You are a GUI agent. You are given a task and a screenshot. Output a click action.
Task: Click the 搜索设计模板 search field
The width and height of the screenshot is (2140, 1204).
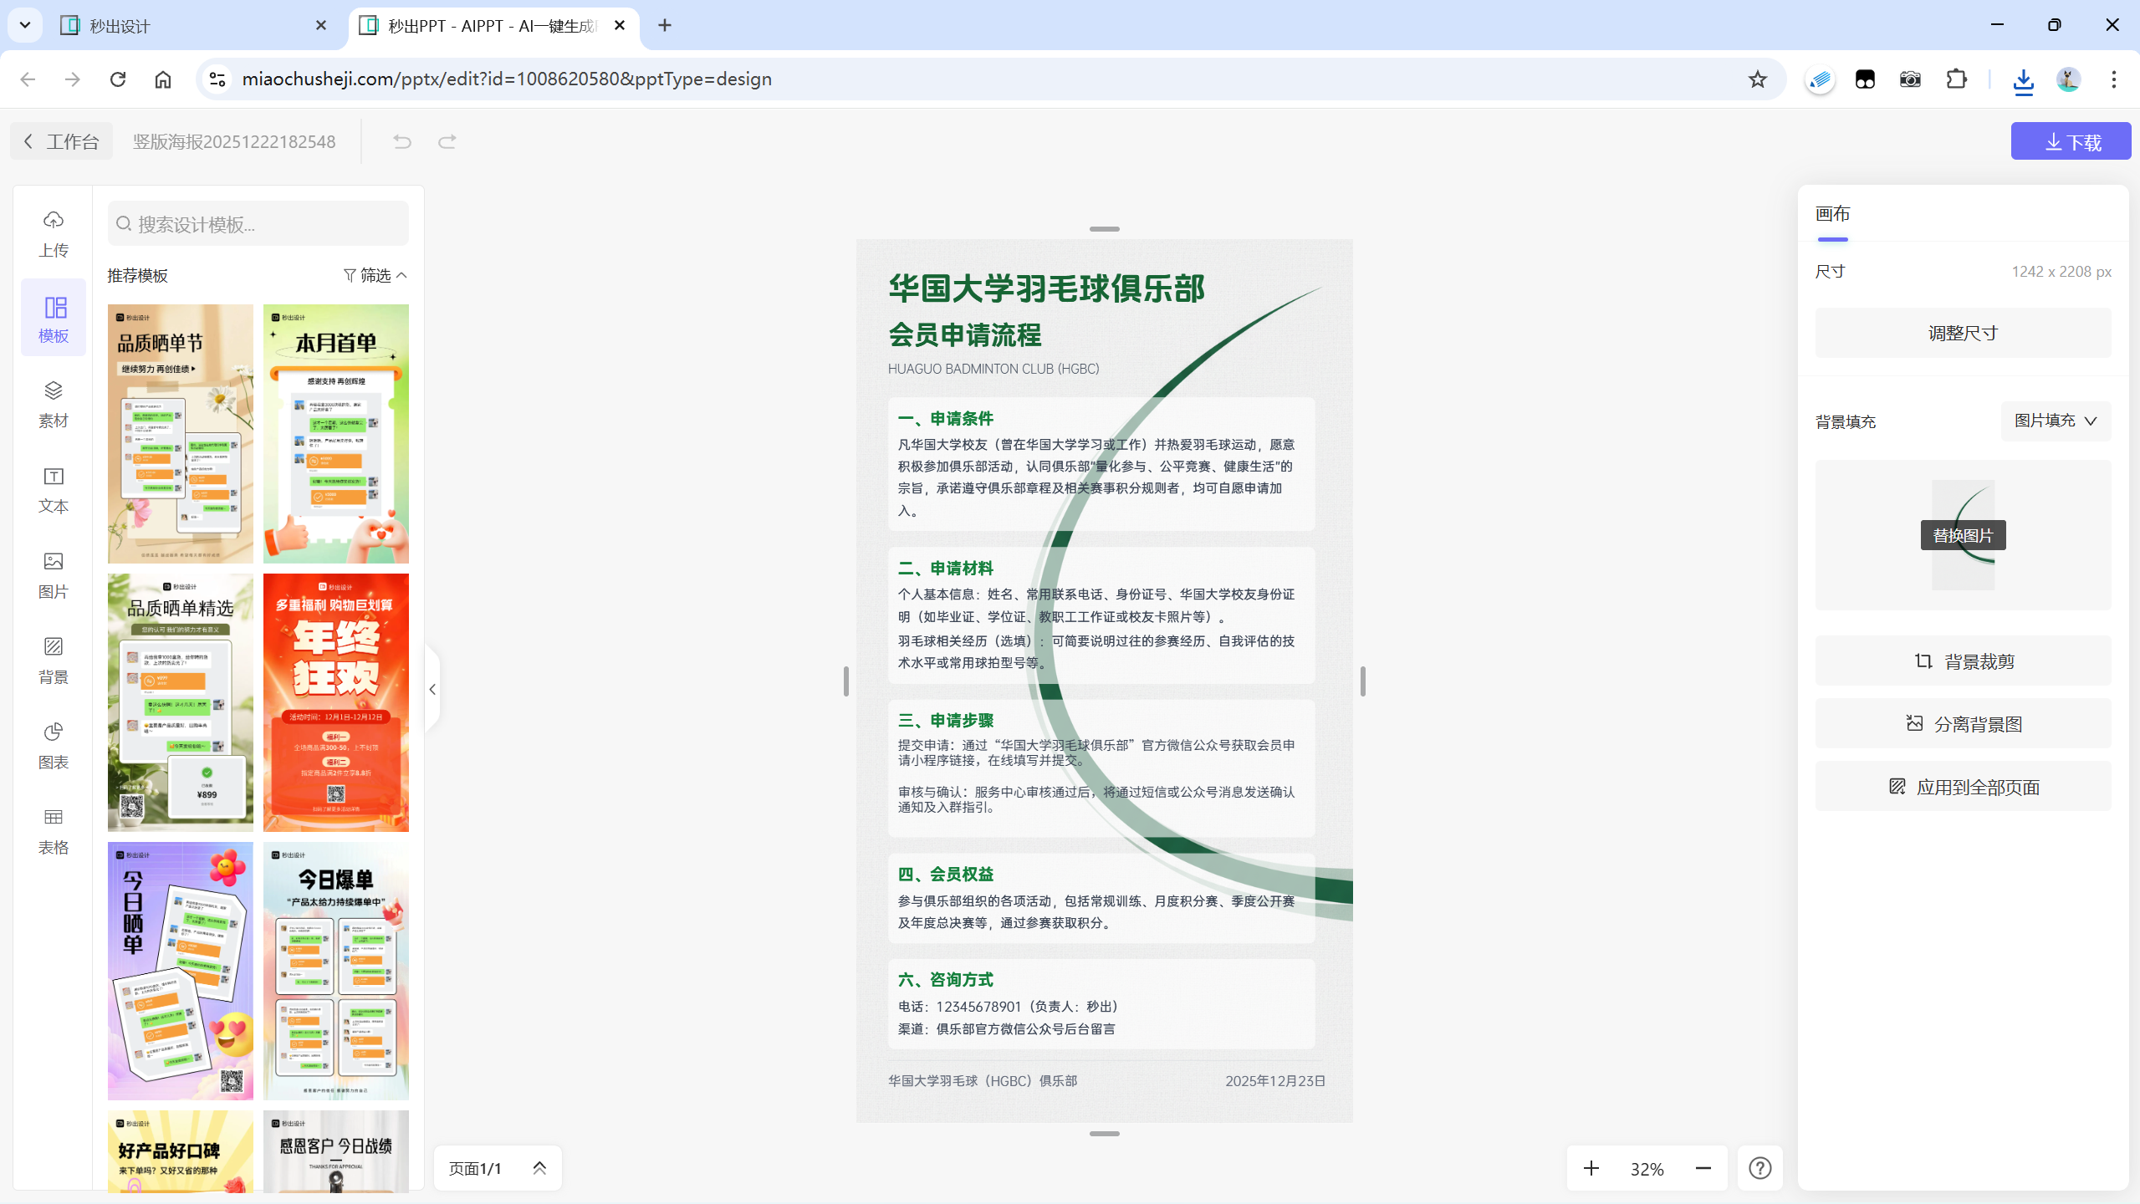point(259,224)
